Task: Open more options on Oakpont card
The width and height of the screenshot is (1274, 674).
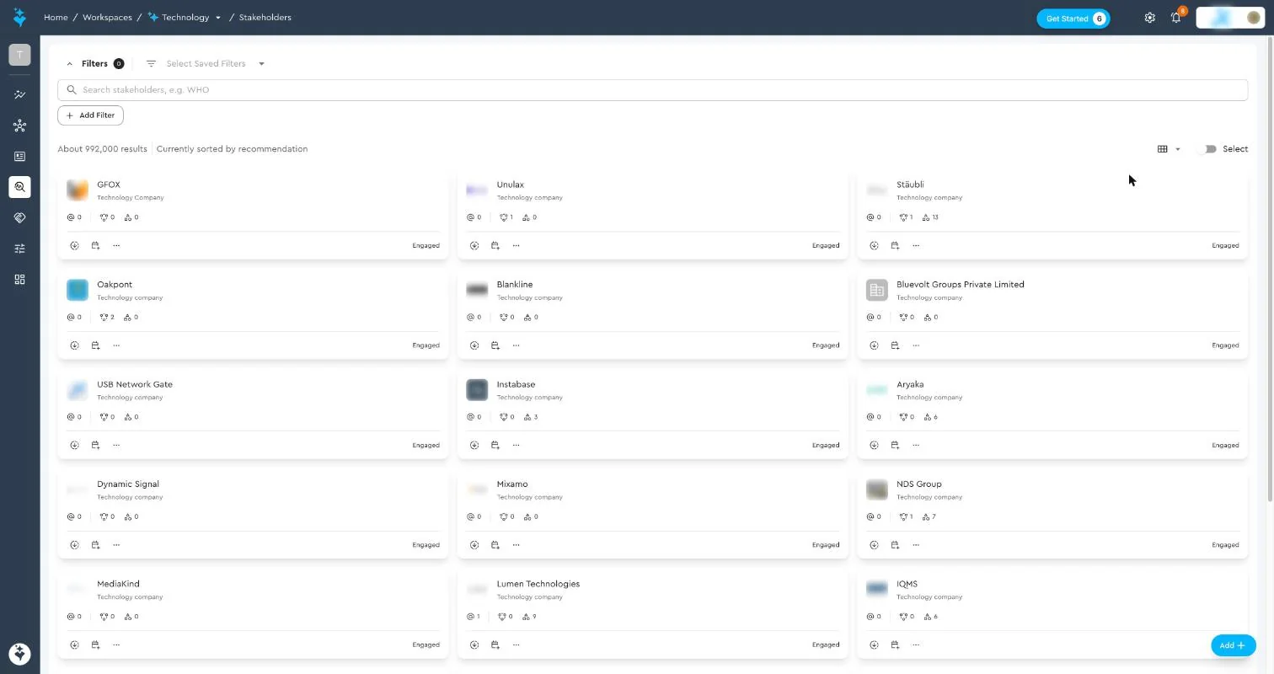Action: pyautogui.click(x=116, y=345)
